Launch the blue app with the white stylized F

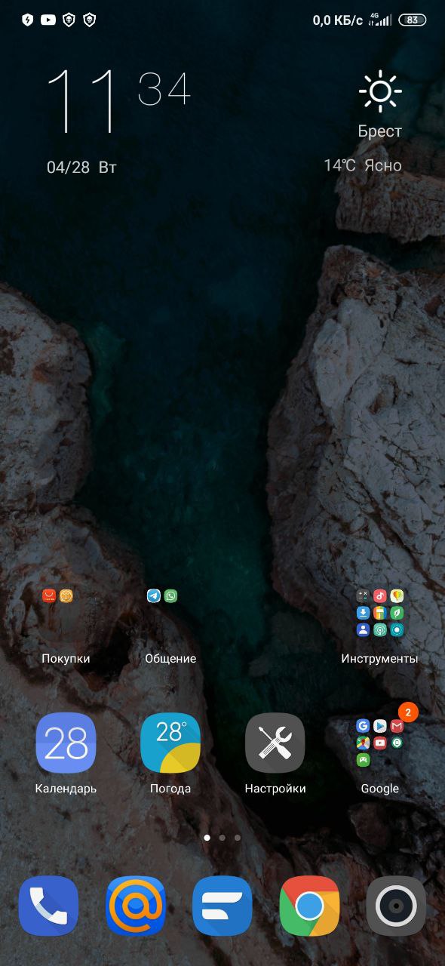click(x=222, y=906)
